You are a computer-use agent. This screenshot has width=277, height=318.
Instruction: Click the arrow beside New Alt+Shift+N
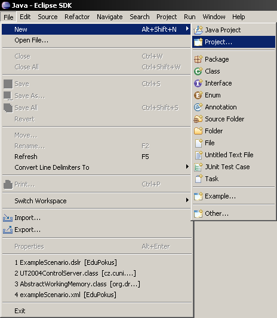click(x=187, y=29)
